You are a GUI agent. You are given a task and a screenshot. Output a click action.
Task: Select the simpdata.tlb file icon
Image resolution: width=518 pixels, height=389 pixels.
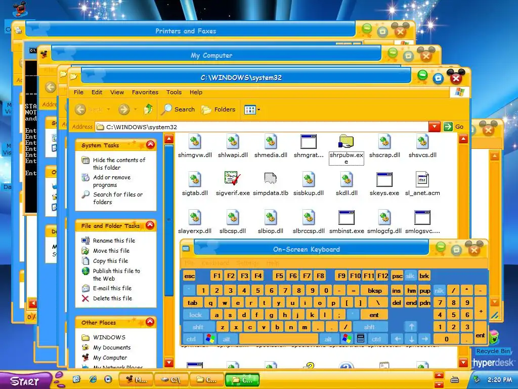[x=271, y=179]
